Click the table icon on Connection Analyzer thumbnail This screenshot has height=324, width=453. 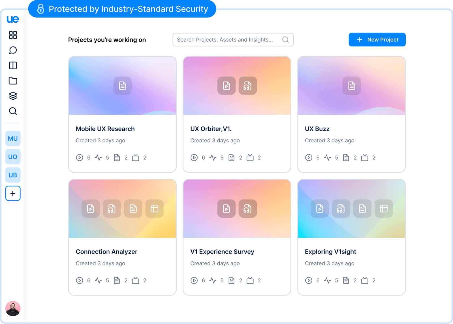tap(155, 209)
